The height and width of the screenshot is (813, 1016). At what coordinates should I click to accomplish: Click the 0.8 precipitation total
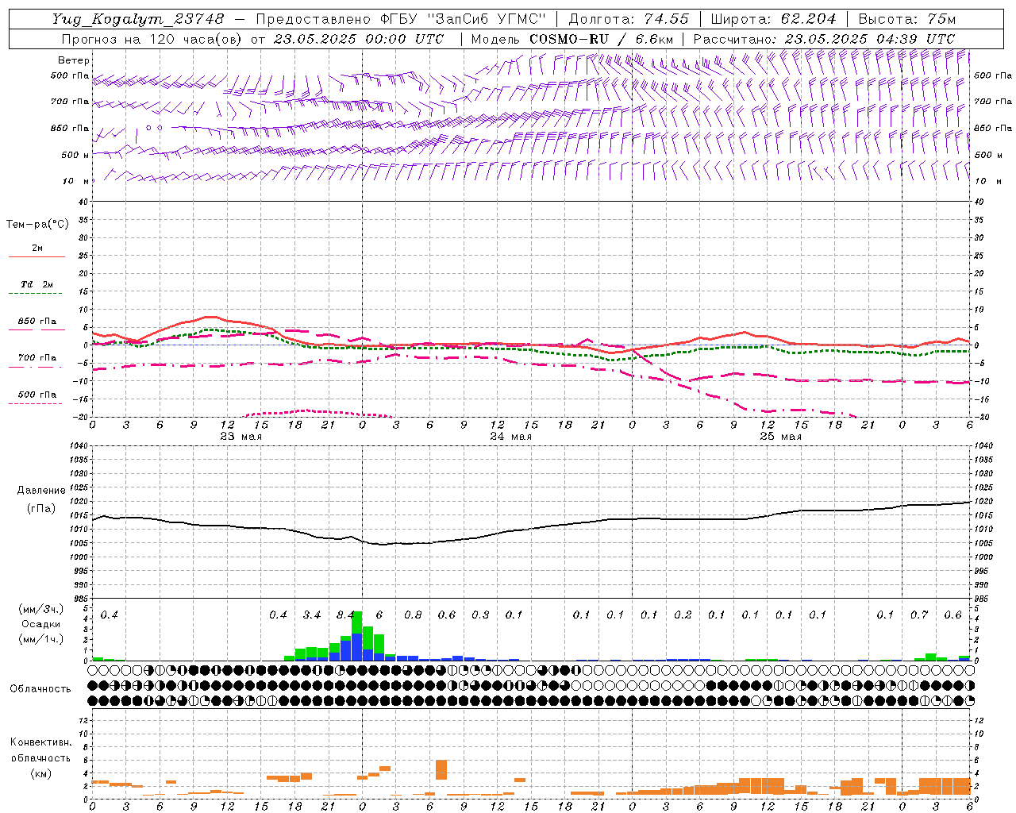click(413, 615)
